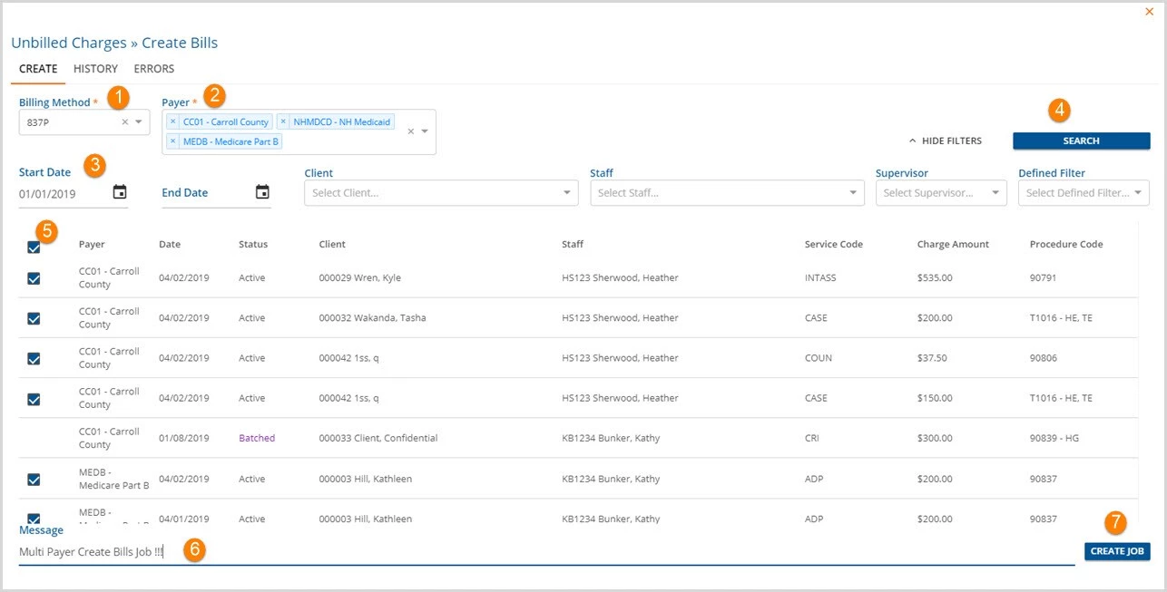Uncheck the Hill, Kathleen 04/02/2019 row
Image resolution: width=1167 pixels, height=592 pixels.
[34, 479]
